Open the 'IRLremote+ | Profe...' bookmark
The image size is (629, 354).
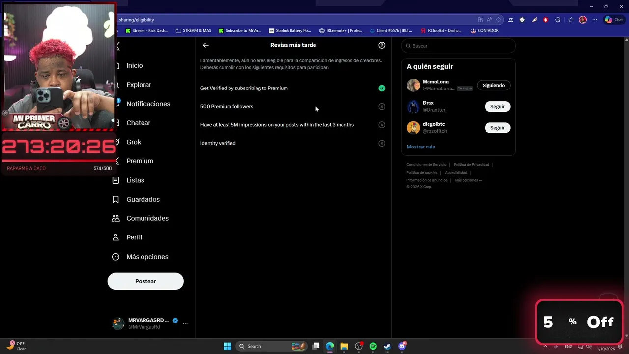pyautogui.click(x=341, y=30)
